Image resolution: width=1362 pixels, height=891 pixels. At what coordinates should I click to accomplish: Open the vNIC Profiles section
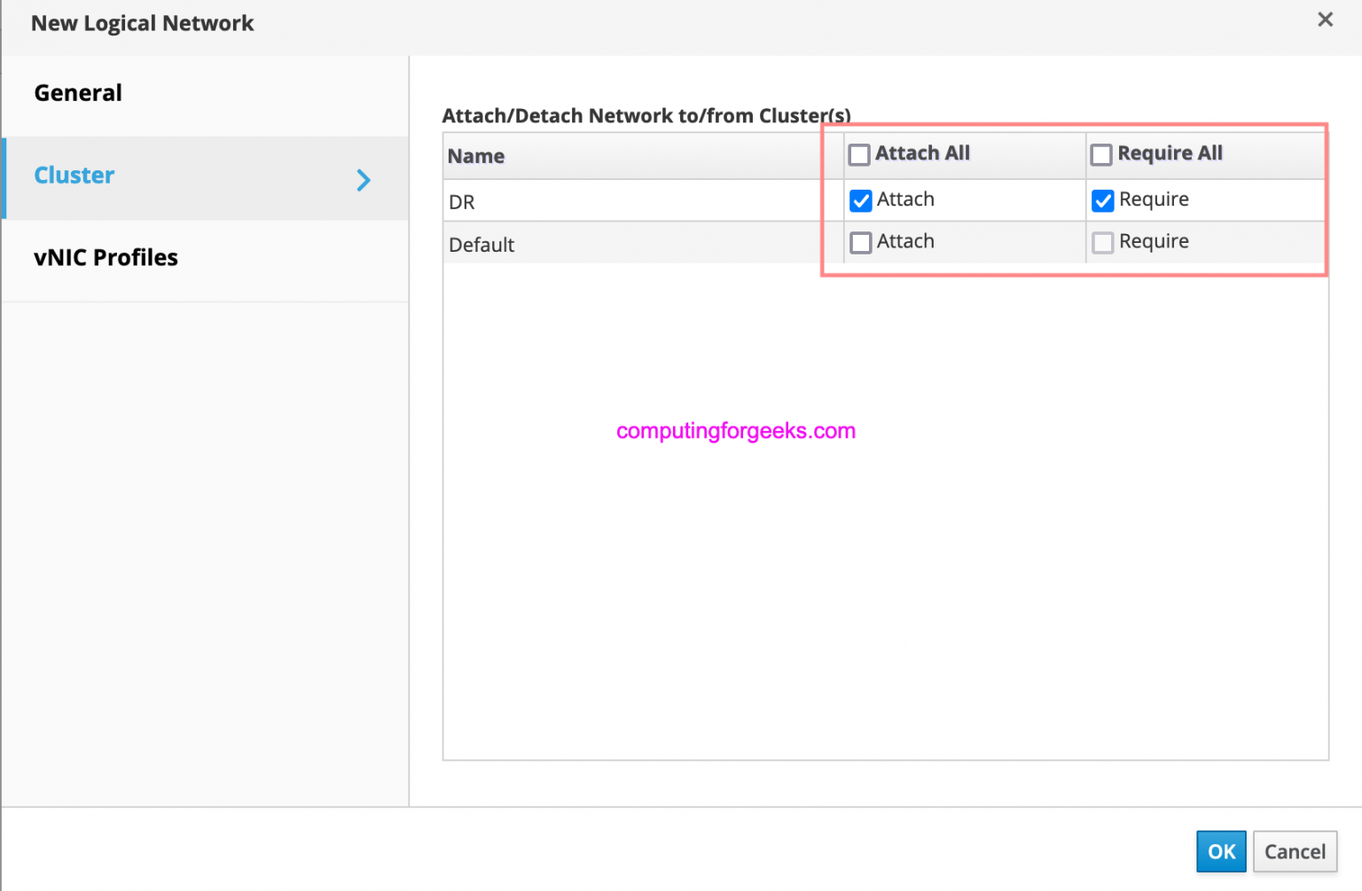(x=106, y=257)
